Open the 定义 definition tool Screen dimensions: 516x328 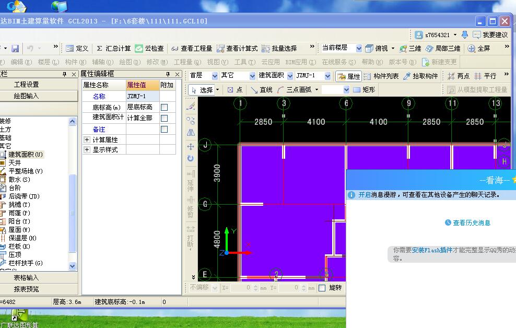[77, 49]
